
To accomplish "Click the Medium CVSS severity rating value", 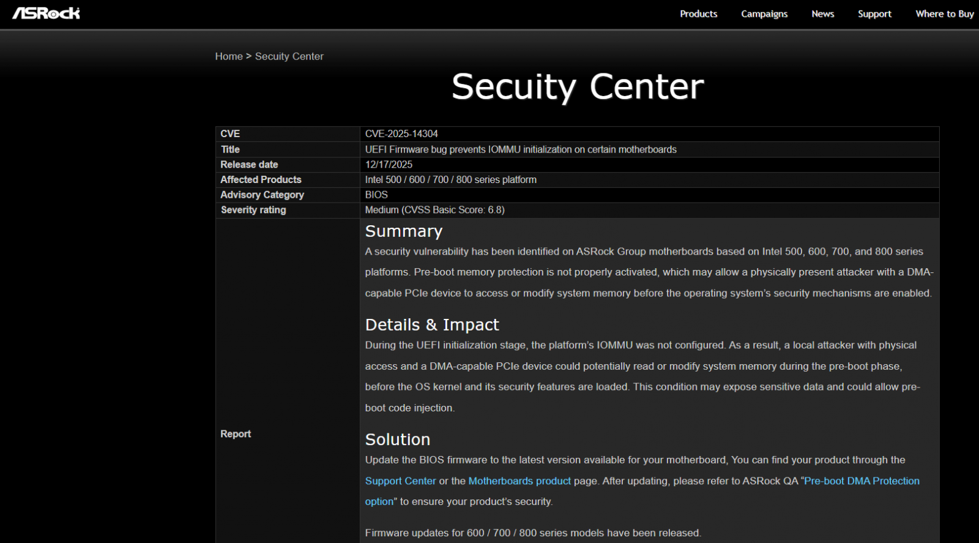I will (434, 210).
